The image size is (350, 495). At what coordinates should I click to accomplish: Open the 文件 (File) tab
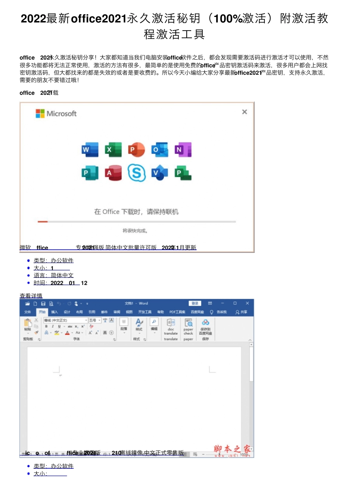point(28,312)
